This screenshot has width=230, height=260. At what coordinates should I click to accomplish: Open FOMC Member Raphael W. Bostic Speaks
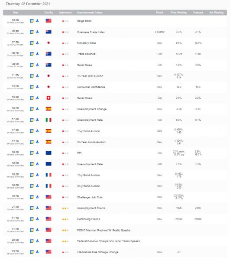point(104,230)
